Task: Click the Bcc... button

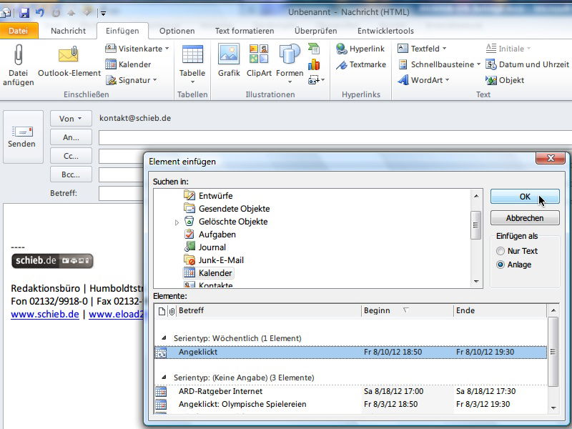Action: (71, 174)
